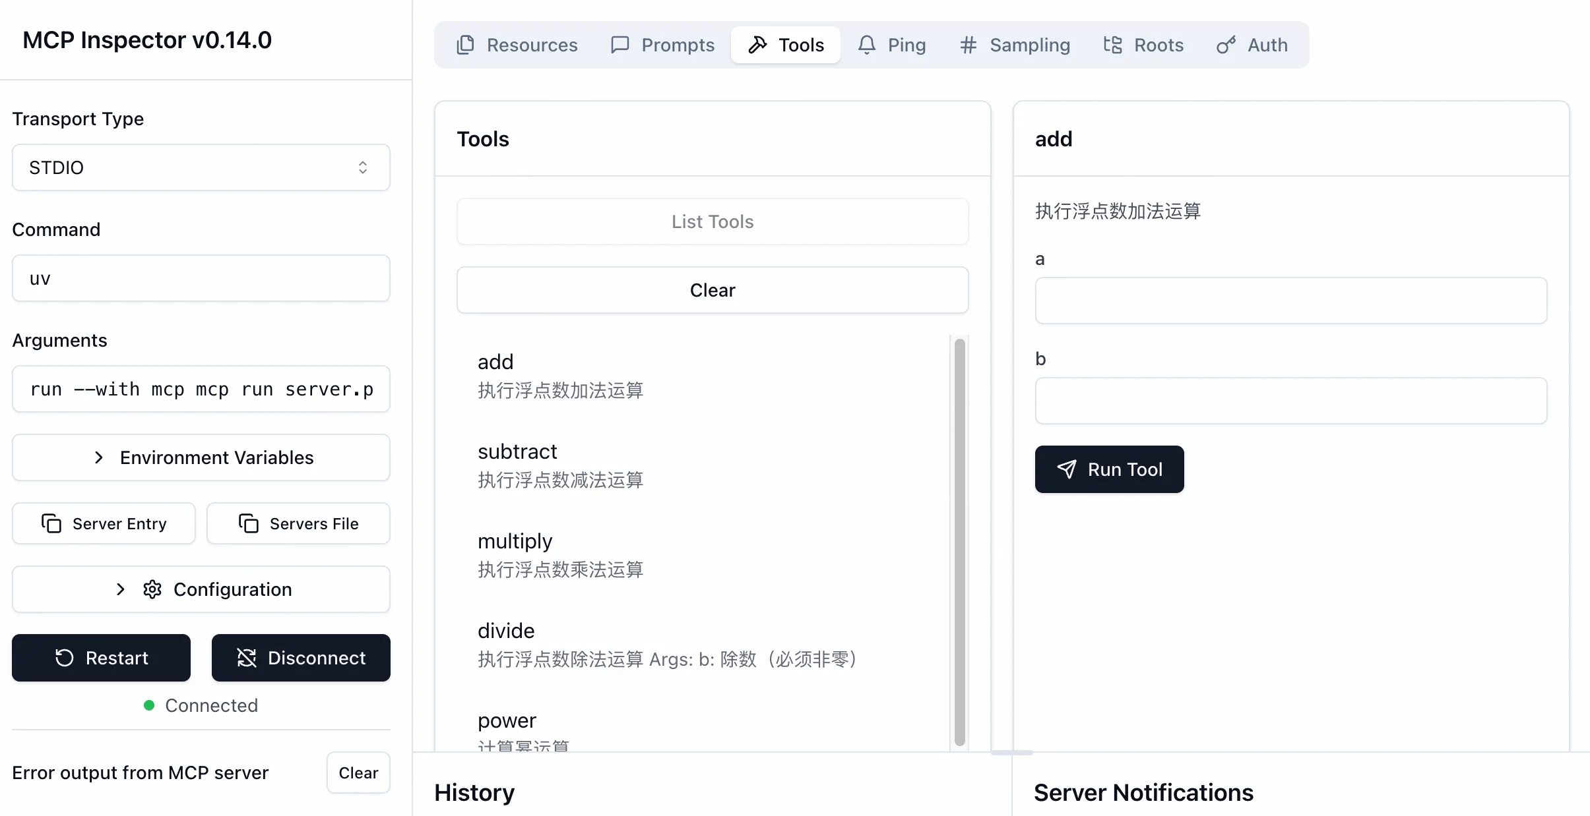
Task: Click the tools list scrollbar
Action: tap(959, 540)
